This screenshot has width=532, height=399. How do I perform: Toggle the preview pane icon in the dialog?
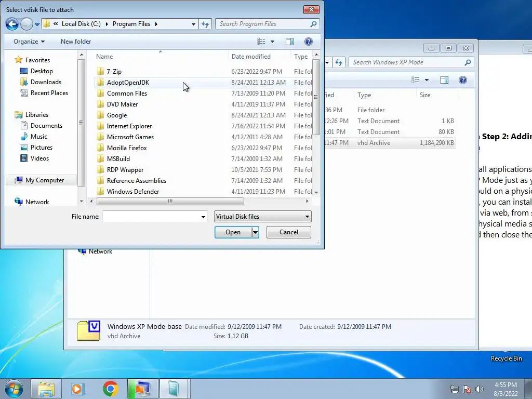click(290, 42)
